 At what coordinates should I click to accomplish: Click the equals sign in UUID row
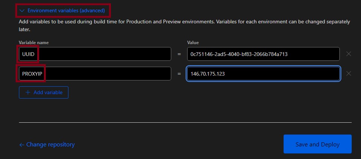point(179,54)
